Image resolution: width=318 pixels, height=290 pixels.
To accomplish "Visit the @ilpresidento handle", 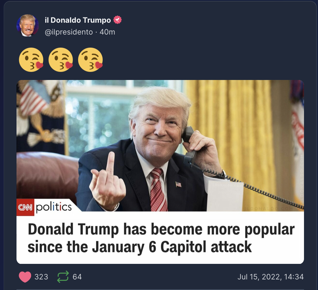I will [69, 32].
